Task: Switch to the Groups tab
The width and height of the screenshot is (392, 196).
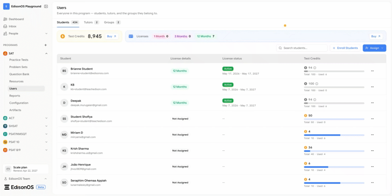Action: [112, 22]
